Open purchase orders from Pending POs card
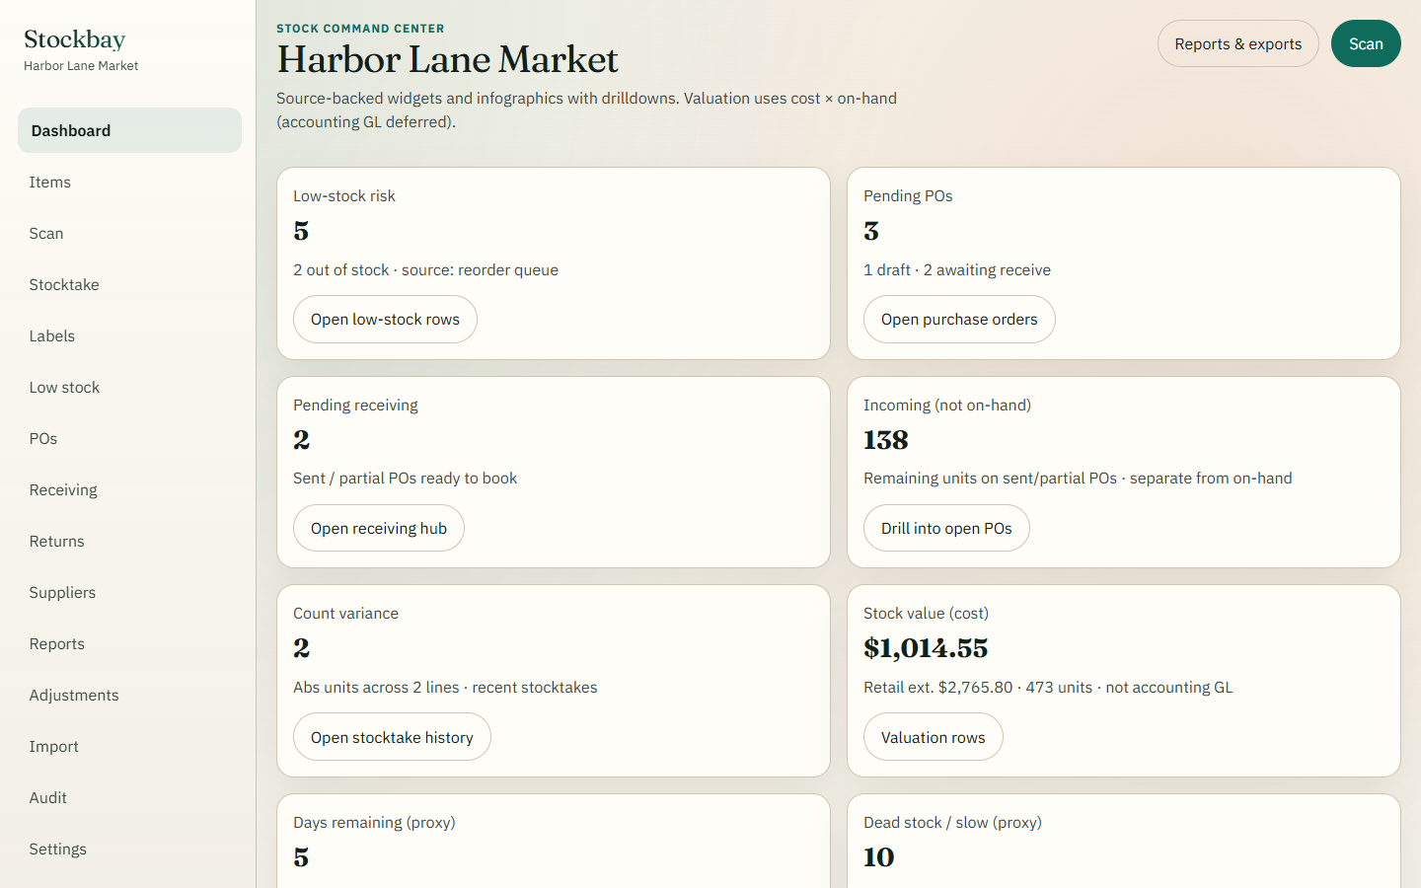 [959, 320]
